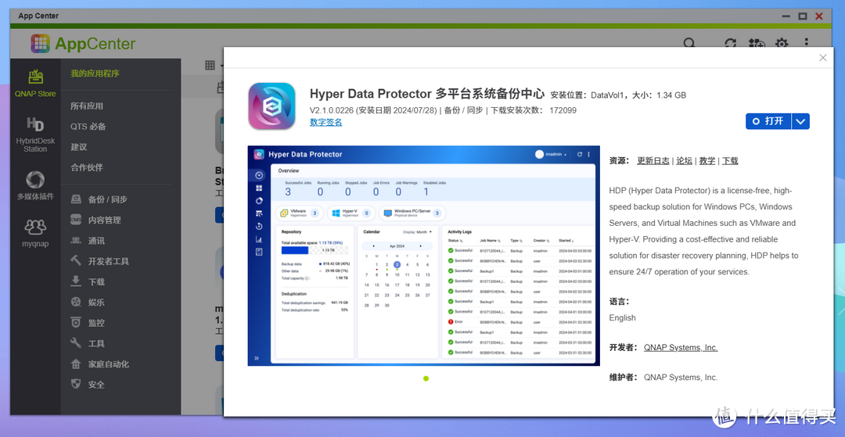Select the 备份 / 同步 category
This screenshot has width=845, height=437.
point(107,199)
